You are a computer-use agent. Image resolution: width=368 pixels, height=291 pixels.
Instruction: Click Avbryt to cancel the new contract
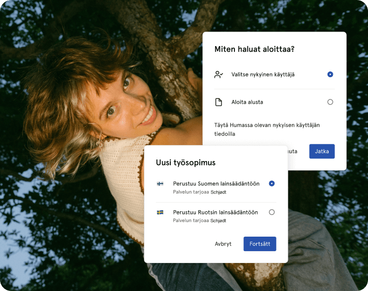pos(223,244)
